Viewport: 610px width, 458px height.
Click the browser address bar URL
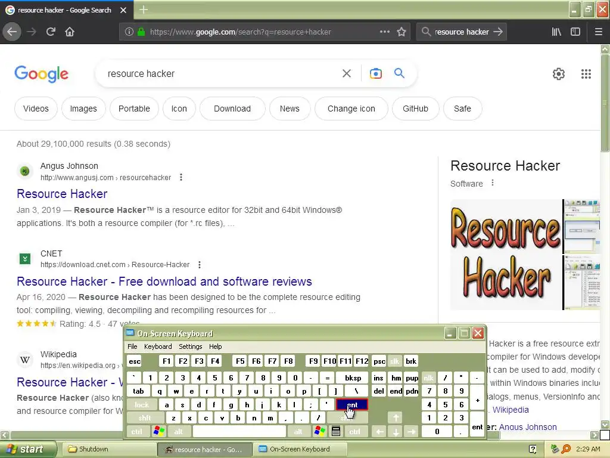tap(240, 32)
